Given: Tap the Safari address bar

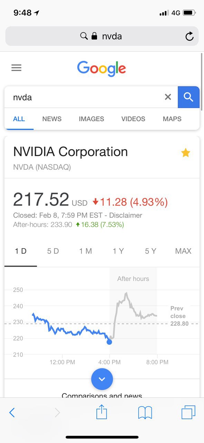Looking at the screenshot, I should [x=102, y=36].
